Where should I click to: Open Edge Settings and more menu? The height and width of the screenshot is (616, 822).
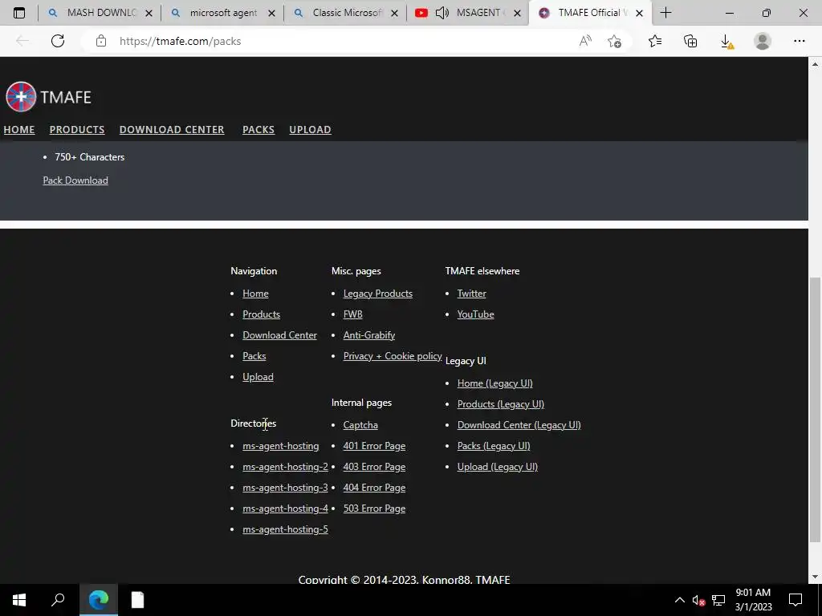point(799,41)
